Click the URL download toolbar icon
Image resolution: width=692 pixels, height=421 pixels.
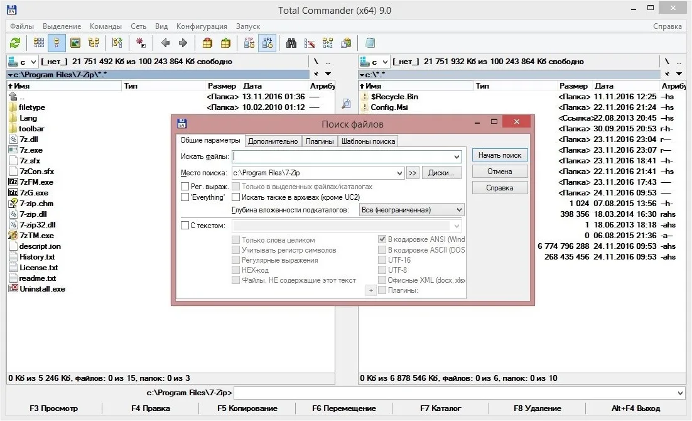(x=267, y=43)
